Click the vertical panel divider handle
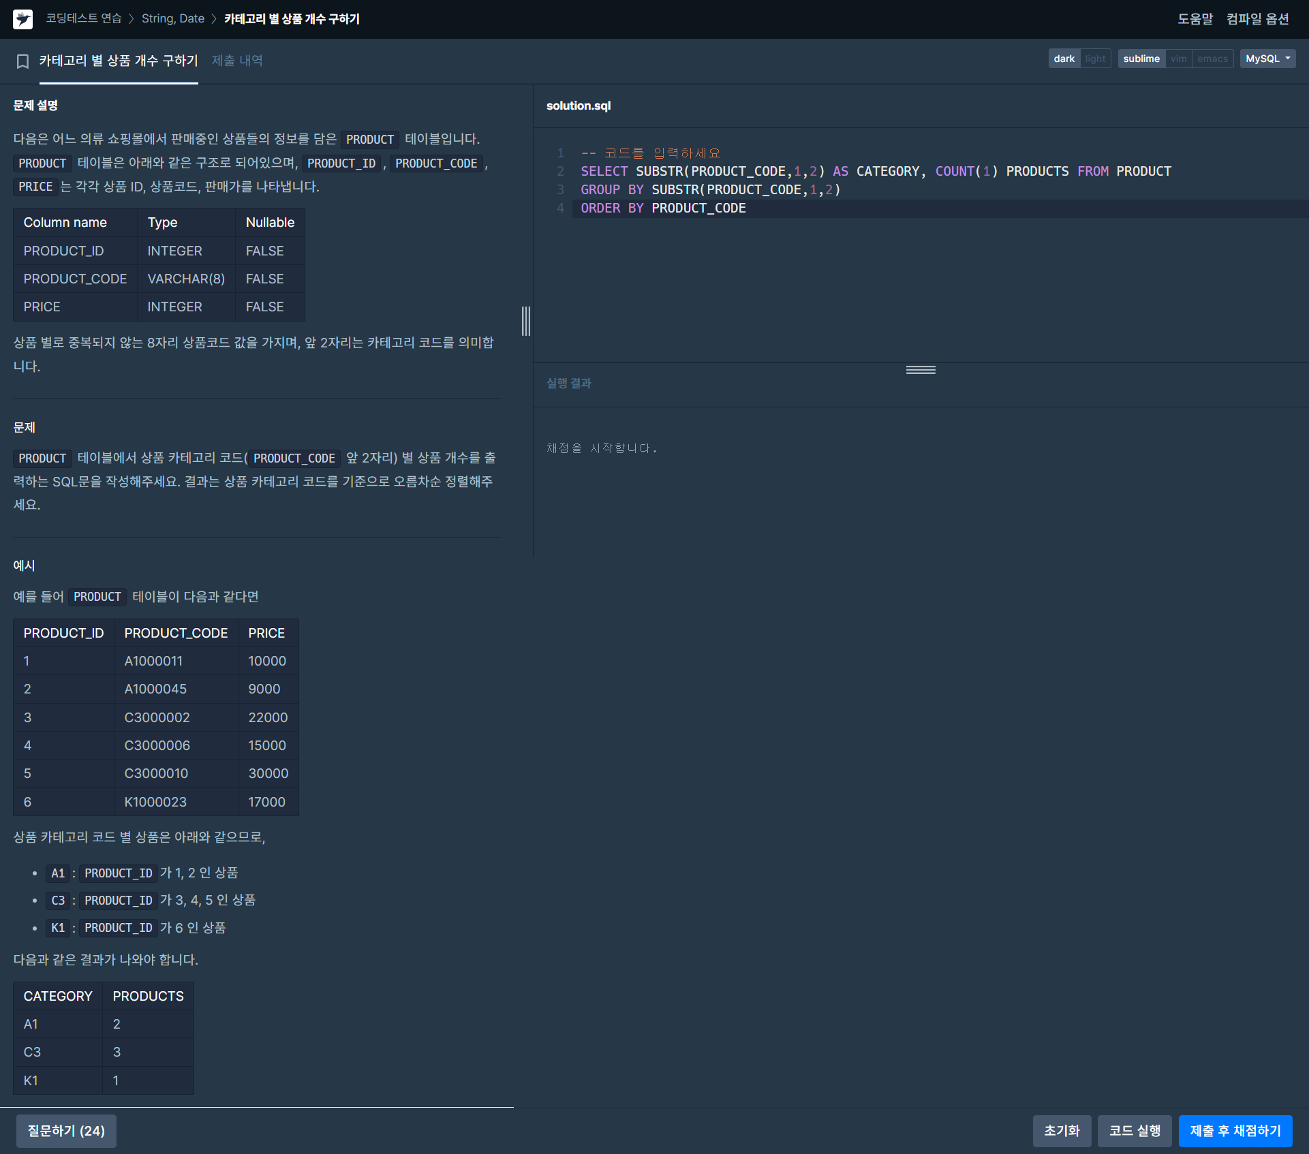1309x1154 pixels. 525,321
